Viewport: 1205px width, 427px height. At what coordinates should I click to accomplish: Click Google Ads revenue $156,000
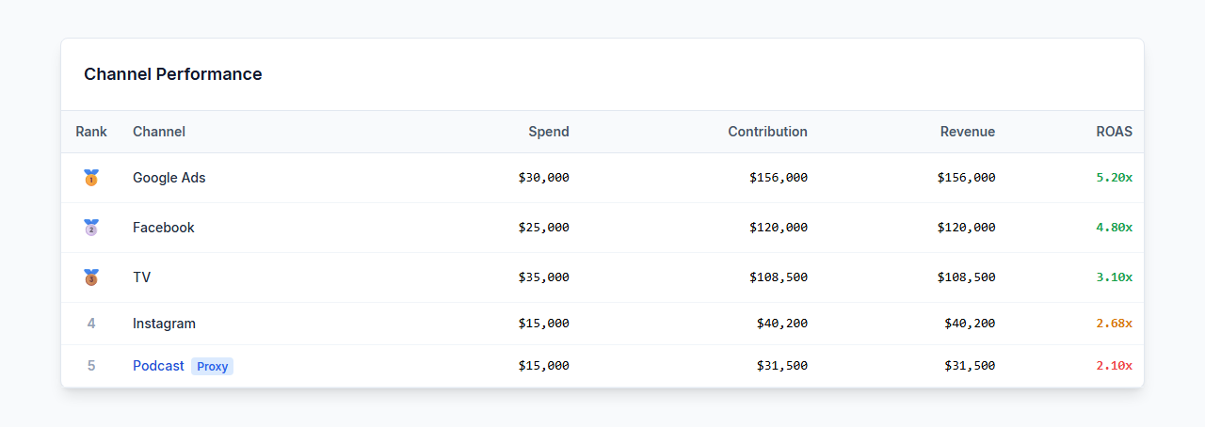[967, 178]
